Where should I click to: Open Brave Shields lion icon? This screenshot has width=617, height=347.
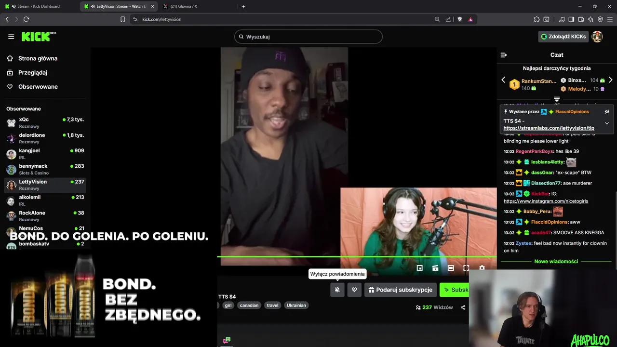(460, 19)
